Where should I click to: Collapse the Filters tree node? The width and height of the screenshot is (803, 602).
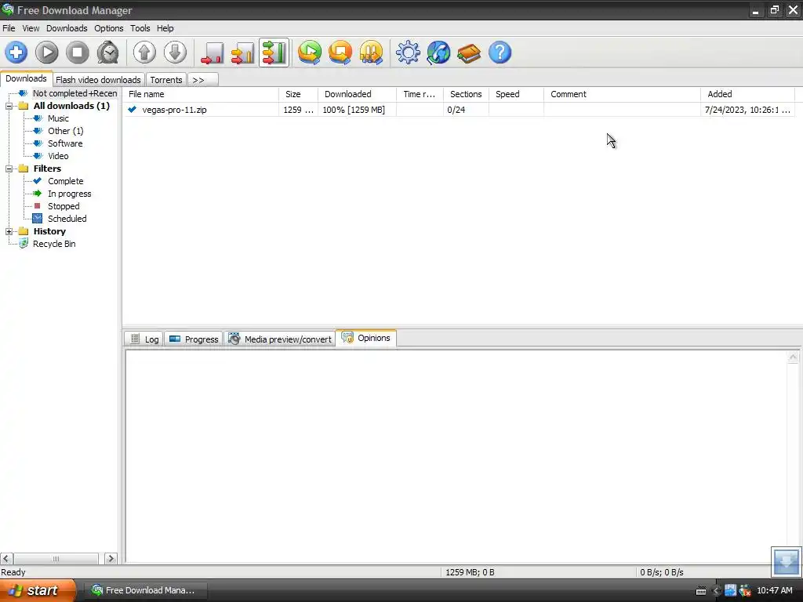(x=9, y=169)
